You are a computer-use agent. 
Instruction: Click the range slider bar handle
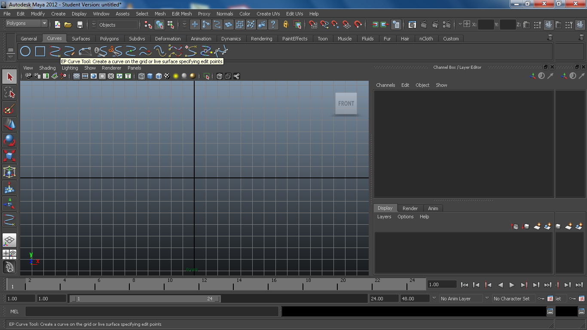click(x=145, y=299)
